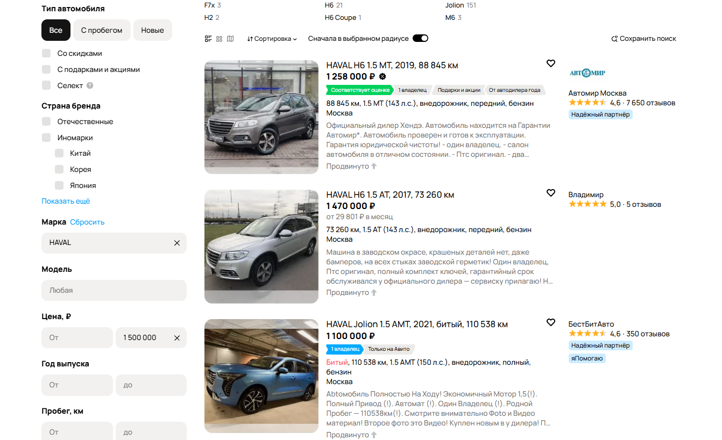The width and height of the screenshot is (722, 440).
Task: Click Автомир Москва rating stars
Action: point(587,103)
